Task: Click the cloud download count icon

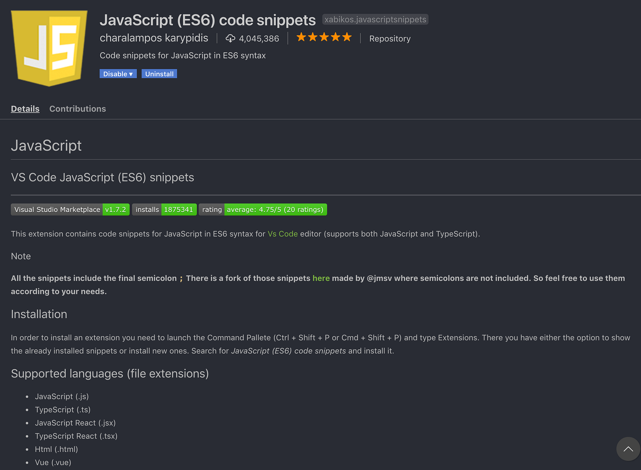Action: click(230, 38)
